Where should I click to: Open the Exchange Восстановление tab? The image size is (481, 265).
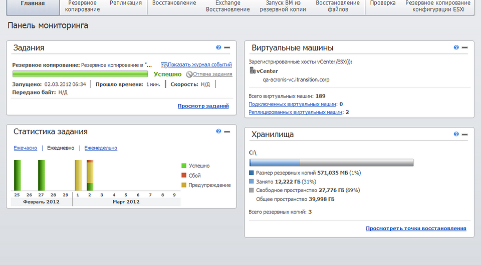click(x=227, y=6)
